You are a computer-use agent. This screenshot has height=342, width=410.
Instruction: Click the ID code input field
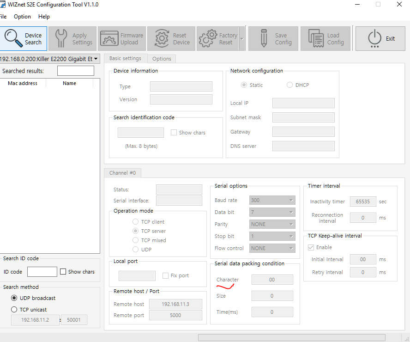42,272
